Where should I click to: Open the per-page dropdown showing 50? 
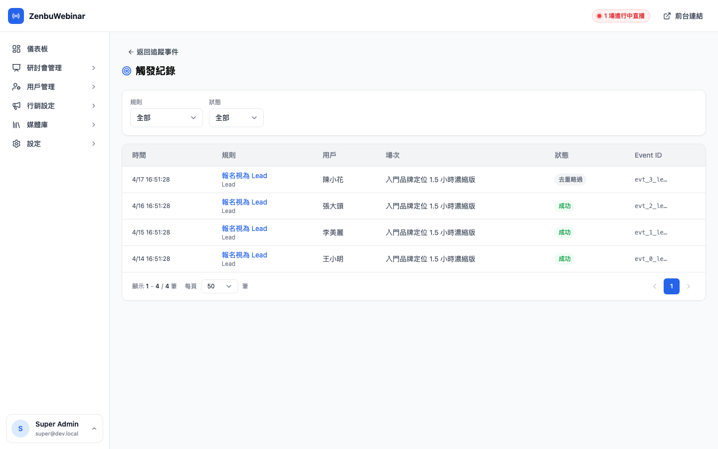219,286
